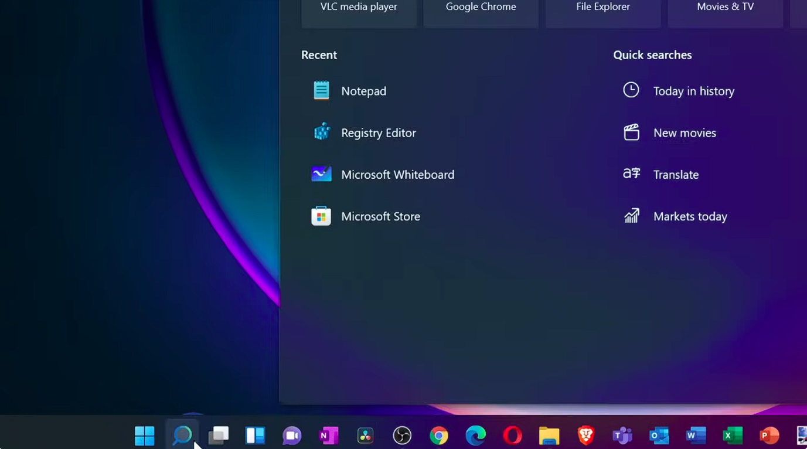Image resolution: width=807 pixels, height=449 pixels.
Task: Open Outlook from the taskbar
Action: (x=659, y=436)
